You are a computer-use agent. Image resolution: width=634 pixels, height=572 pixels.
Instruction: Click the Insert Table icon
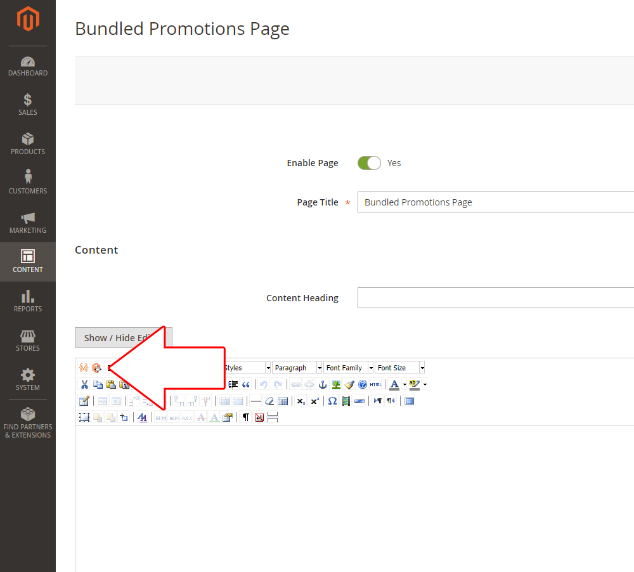click(84, 401)
